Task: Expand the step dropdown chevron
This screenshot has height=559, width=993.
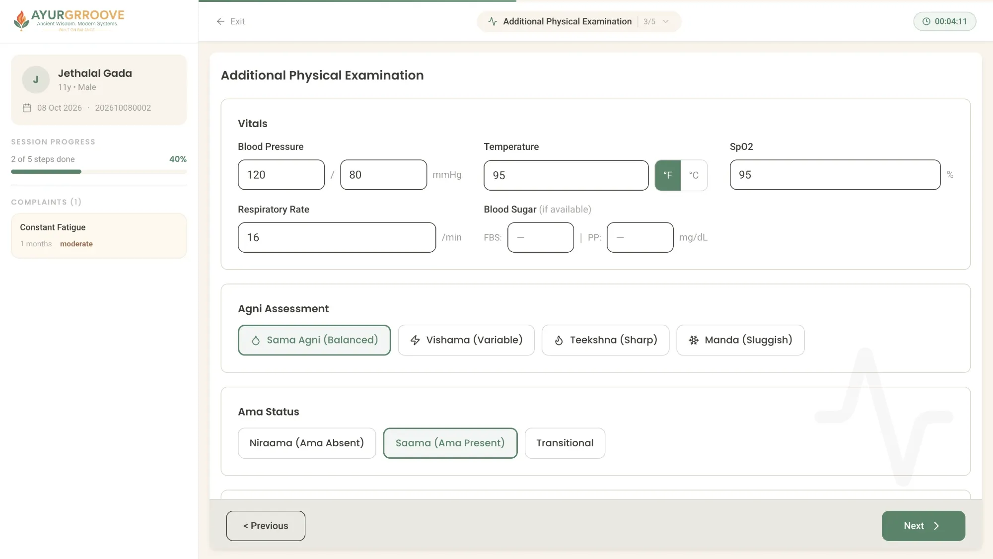Action: 666,21
